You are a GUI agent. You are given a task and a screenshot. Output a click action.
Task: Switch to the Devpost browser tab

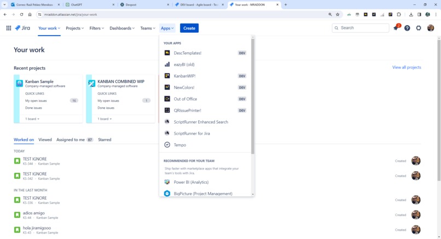[144, 5]
